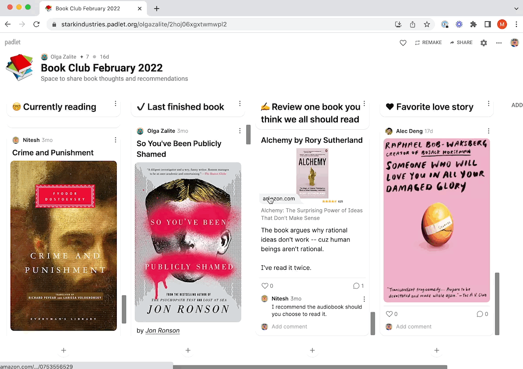Add comment on the Alchemy post

pyautogui.click(x=289, y=326)
